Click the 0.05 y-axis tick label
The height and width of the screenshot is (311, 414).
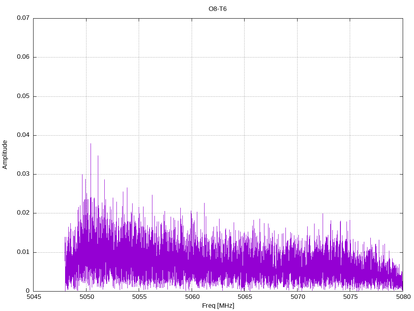click(x=23, y=96)
